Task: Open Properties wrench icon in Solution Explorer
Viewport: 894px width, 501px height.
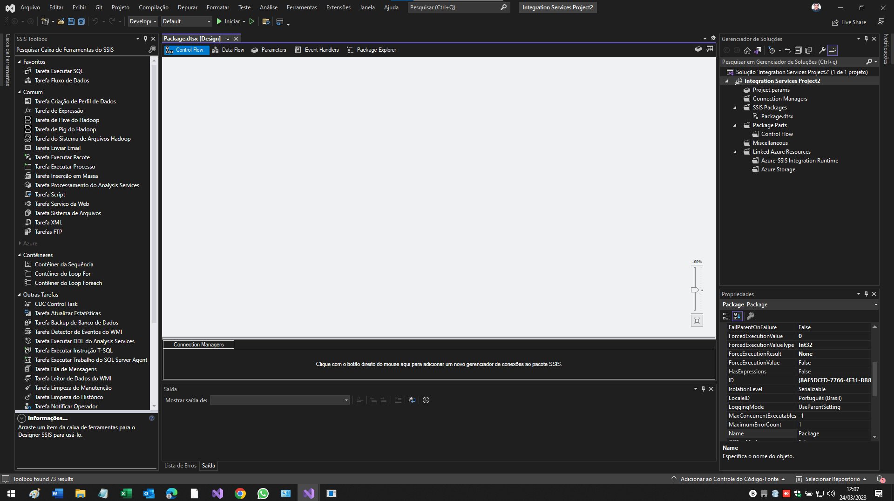Action: click(x=822, y=50)
